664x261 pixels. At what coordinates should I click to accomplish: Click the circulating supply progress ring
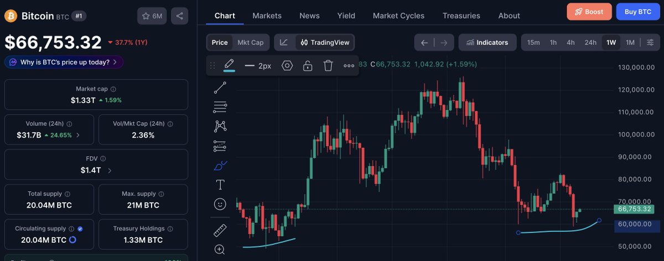point(72,240)
